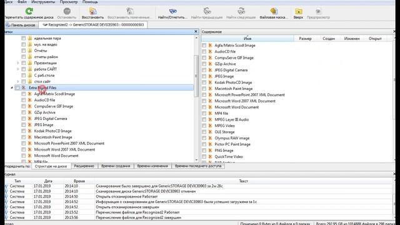
Task: Click folder tree scrollbar down arrow
Action: (x=196, y=160)
